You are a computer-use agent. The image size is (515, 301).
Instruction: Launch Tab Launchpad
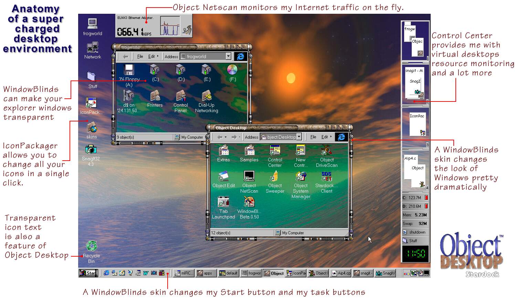(x=223, y=208)
